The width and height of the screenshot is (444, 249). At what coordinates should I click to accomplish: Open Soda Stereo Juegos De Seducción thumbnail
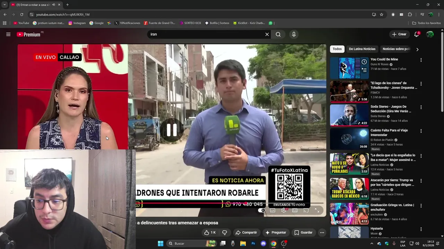point(349,115)
